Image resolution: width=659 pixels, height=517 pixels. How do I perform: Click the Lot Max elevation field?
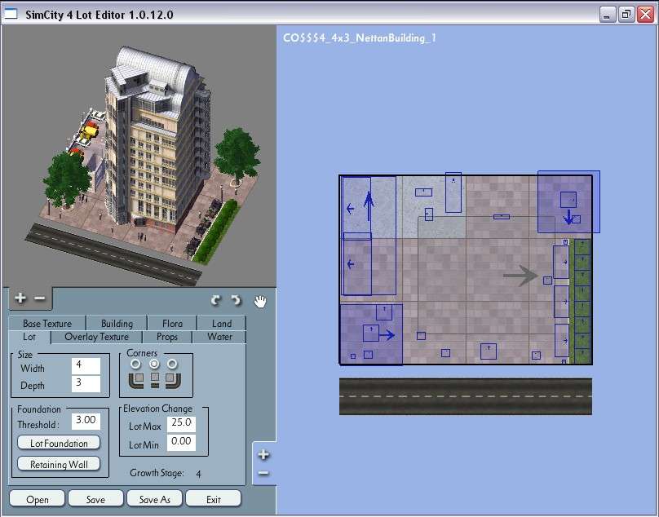181,424
